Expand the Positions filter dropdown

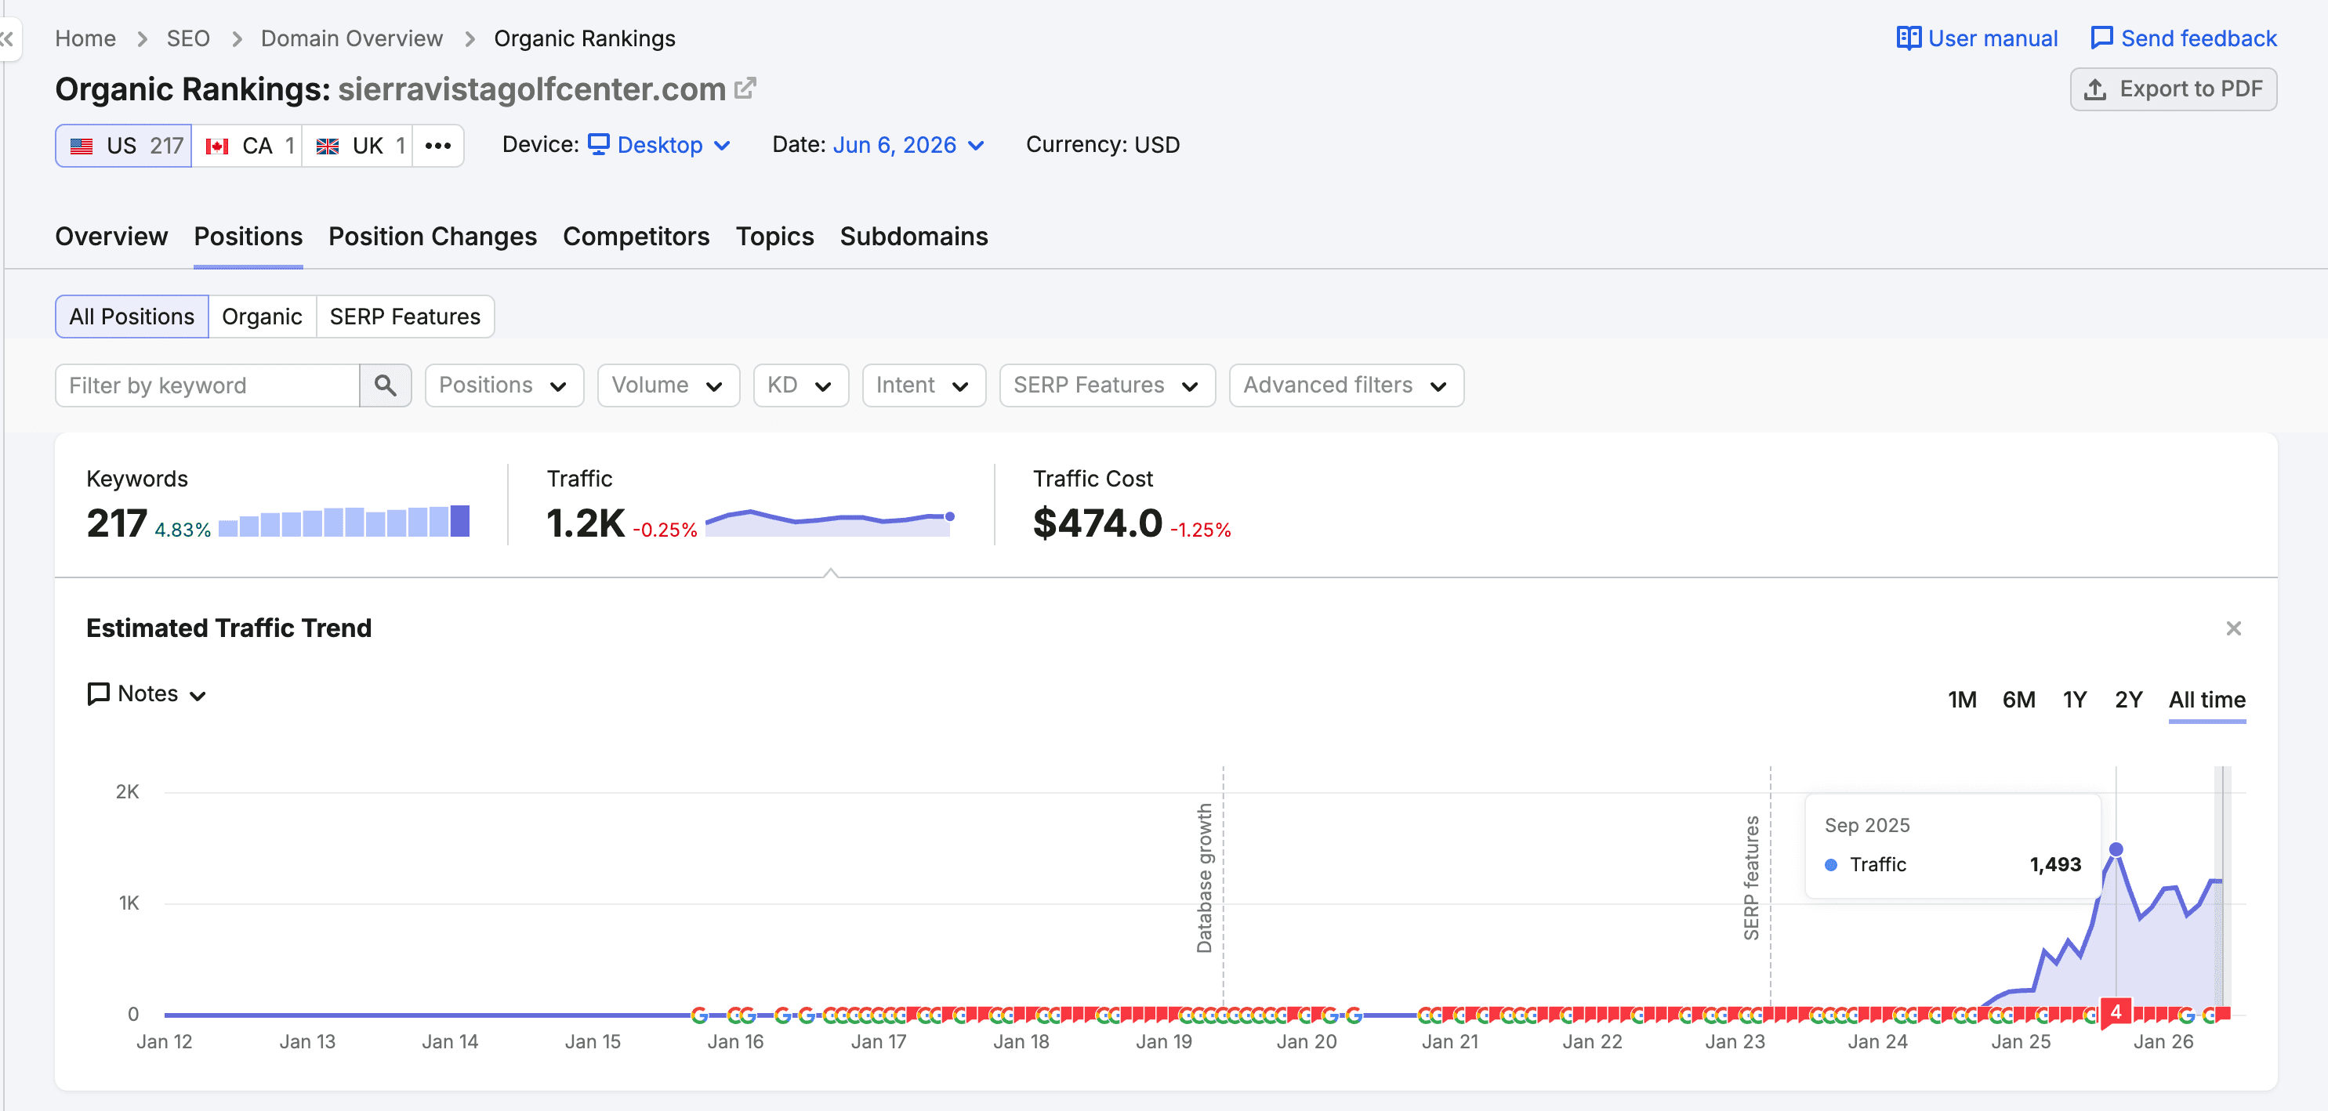click(504, 385)
